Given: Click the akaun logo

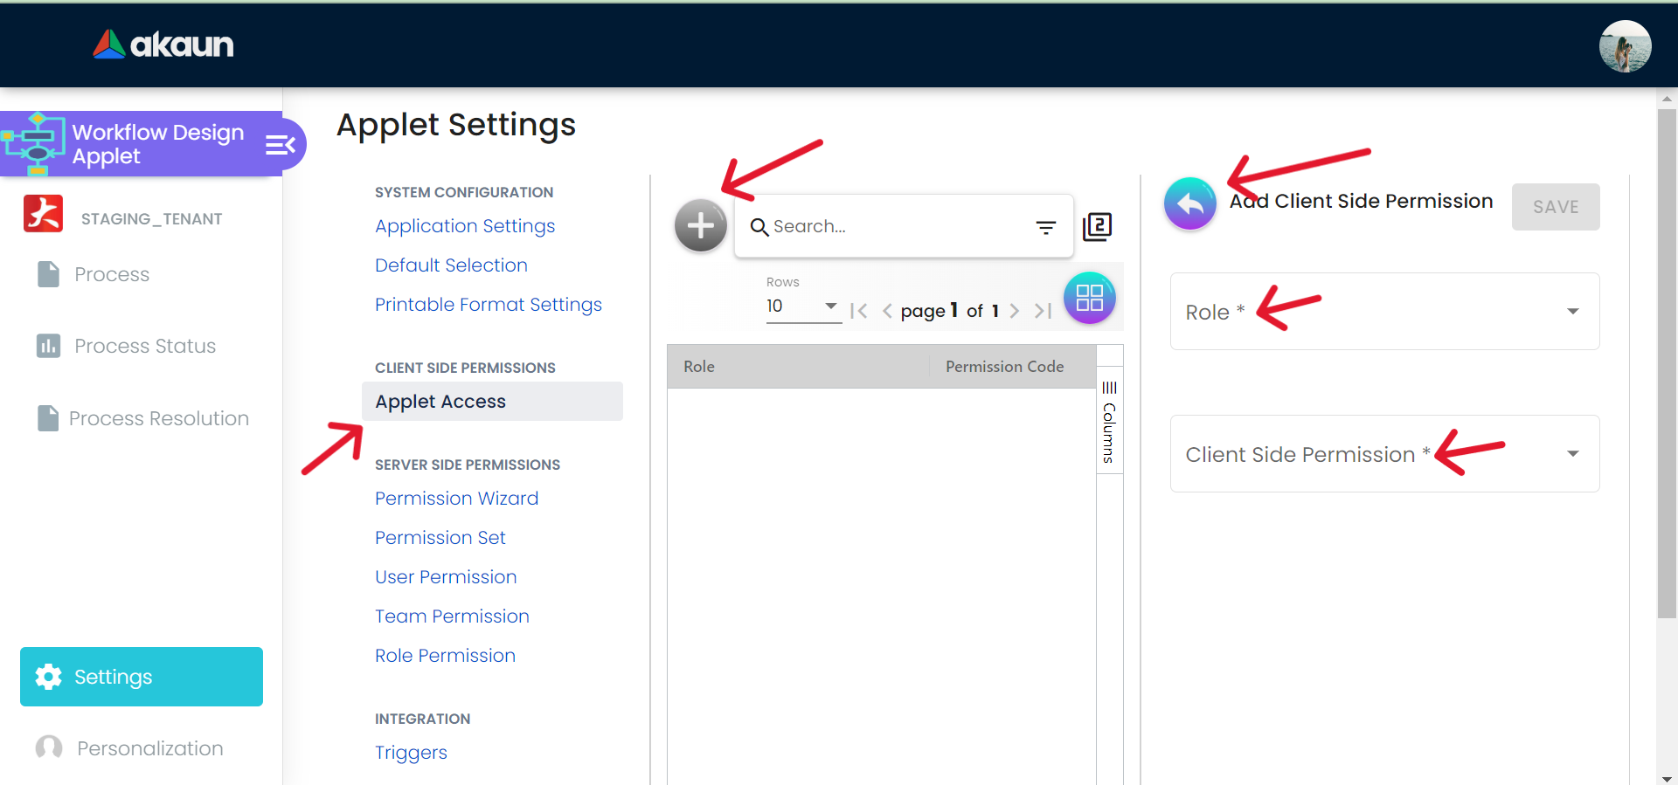Looking at the screenshot, I should tap(163, 45).
